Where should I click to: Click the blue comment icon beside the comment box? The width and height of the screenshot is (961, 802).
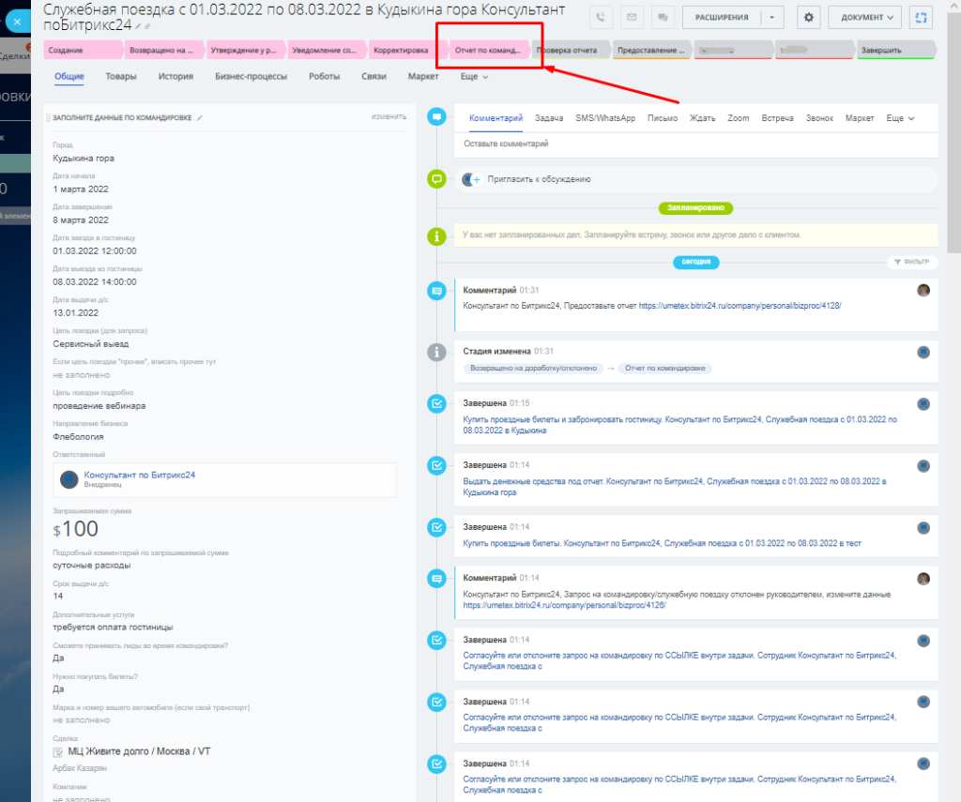[436, 116]
